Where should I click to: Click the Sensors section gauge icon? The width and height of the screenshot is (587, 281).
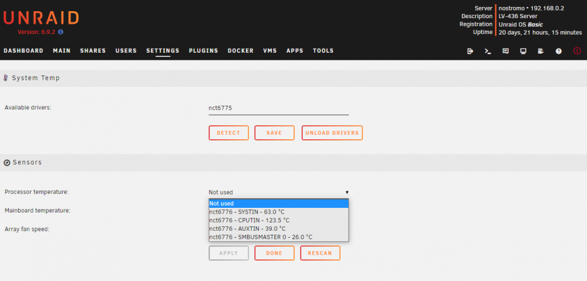(6, 163)
